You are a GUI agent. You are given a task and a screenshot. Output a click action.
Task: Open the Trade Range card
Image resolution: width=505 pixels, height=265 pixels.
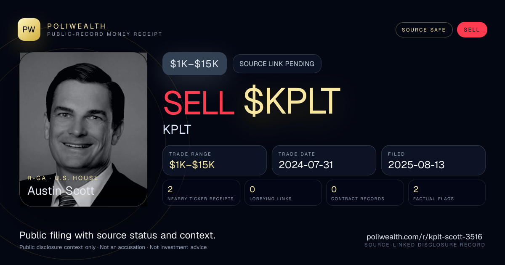[215, 160]
